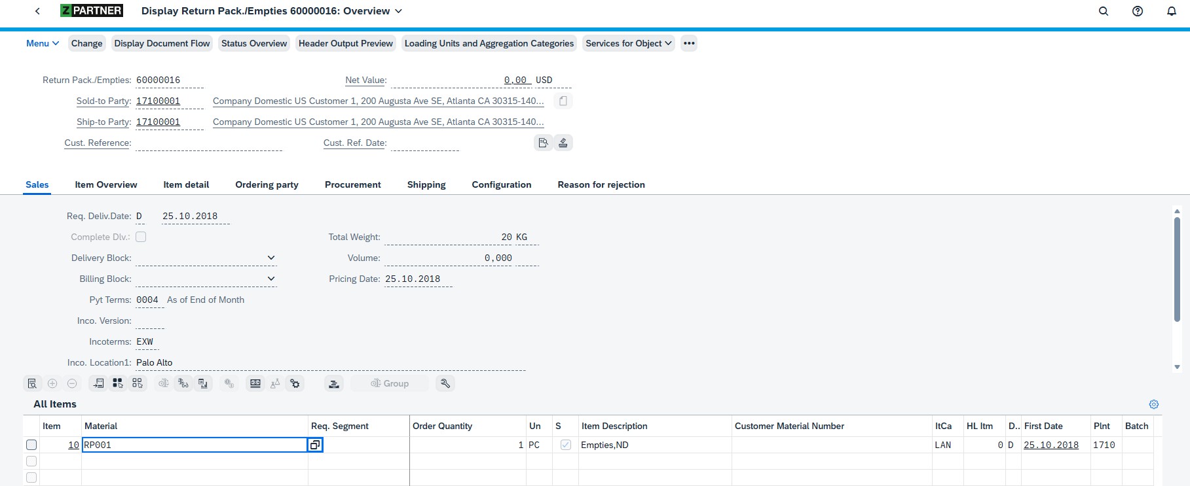The height and width of the screenshot is (486, 1190).
Task: Select the empty second row checkbox
Action: pyautogui.click(x=31, y=461)
